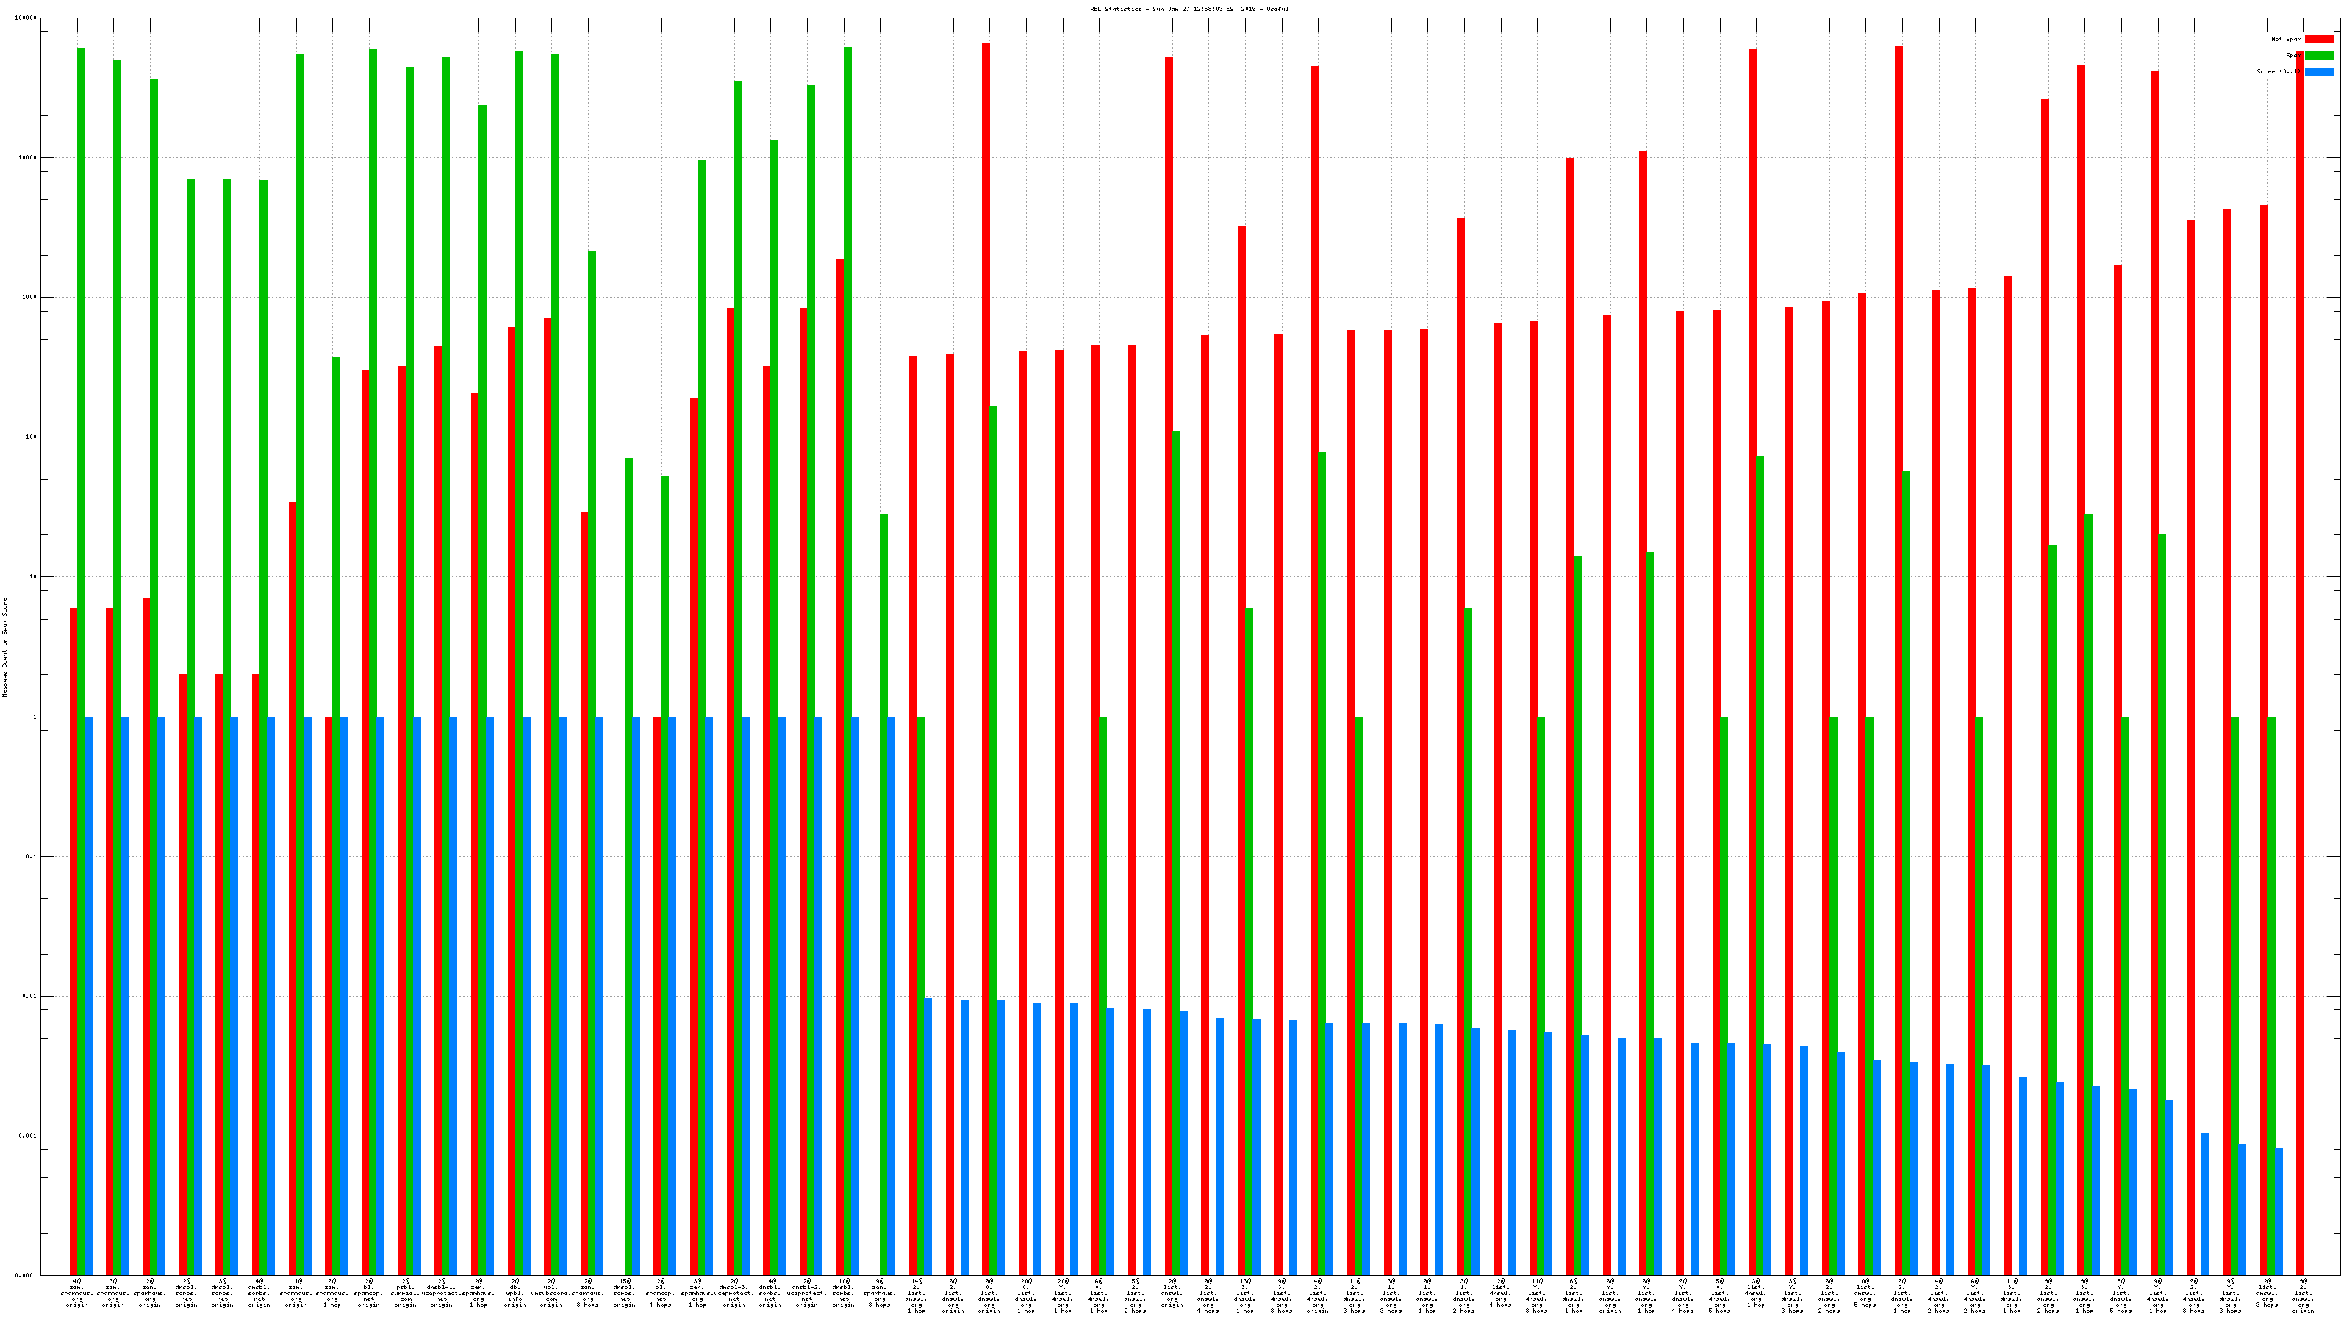Click the db.wpbl.info origin x-axis label
The height and width of the screenshot is (1323, 2352).
click(515, 1293)
